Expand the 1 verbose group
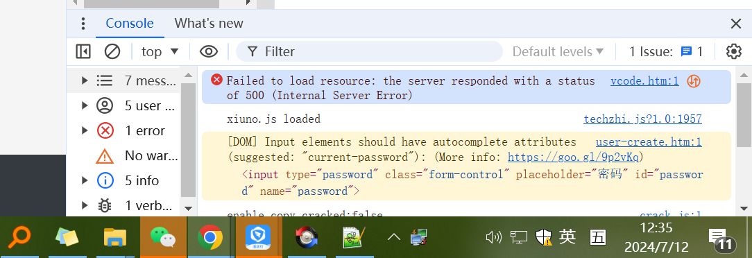752x258 pixels. tap(85, 205)
